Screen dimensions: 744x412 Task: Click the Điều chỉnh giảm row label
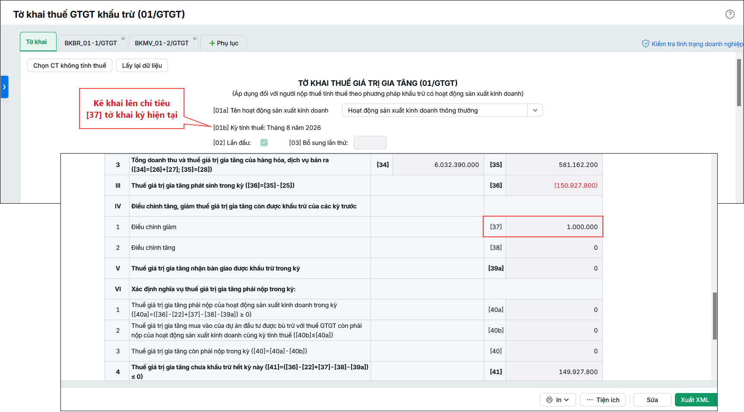154,227
